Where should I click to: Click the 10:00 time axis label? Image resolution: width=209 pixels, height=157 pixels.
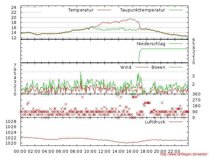[90, 151]
